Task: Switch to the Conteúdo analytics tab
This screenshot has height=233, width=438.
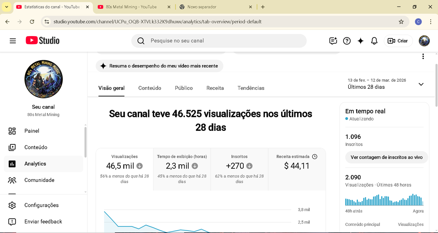Action: pyautogui.click(x=149, y=88)
